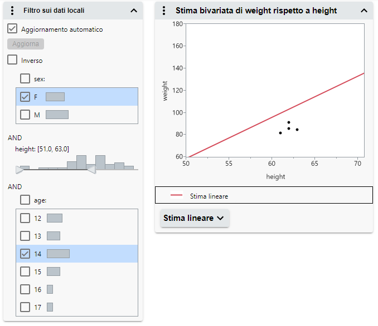
Task: Check the sex: header checkbox
Action: [25, 78]
